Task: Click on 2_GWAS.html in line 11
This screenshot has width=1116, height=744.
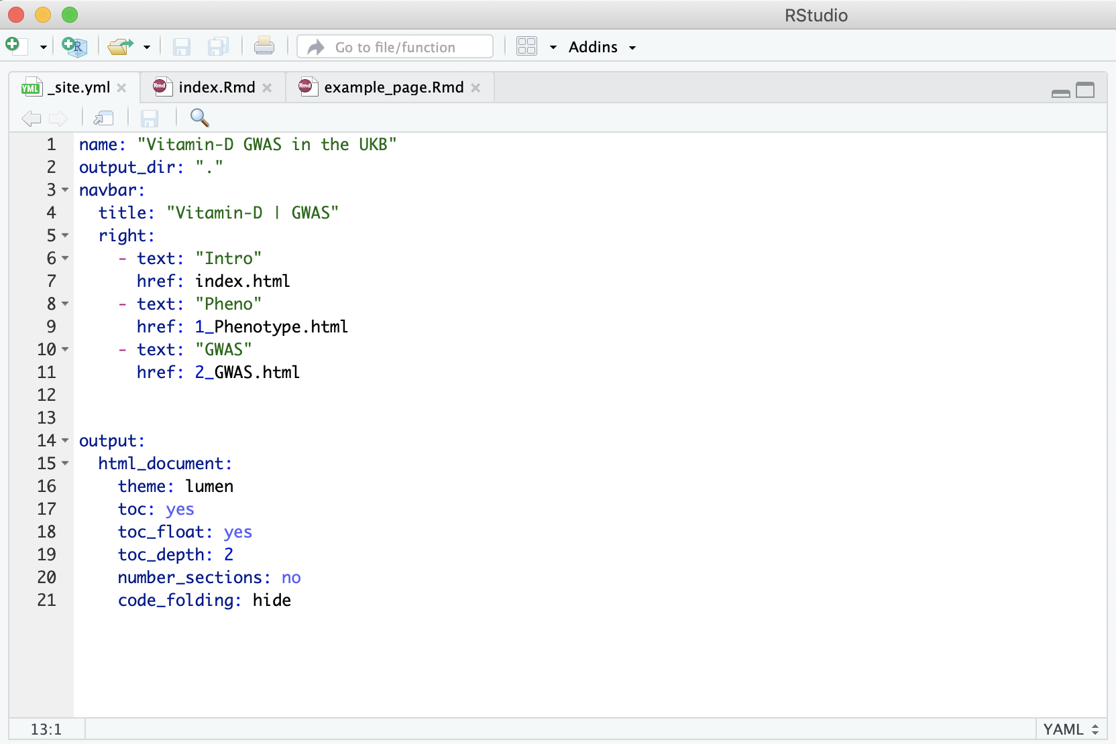Action: coord(247,373)
